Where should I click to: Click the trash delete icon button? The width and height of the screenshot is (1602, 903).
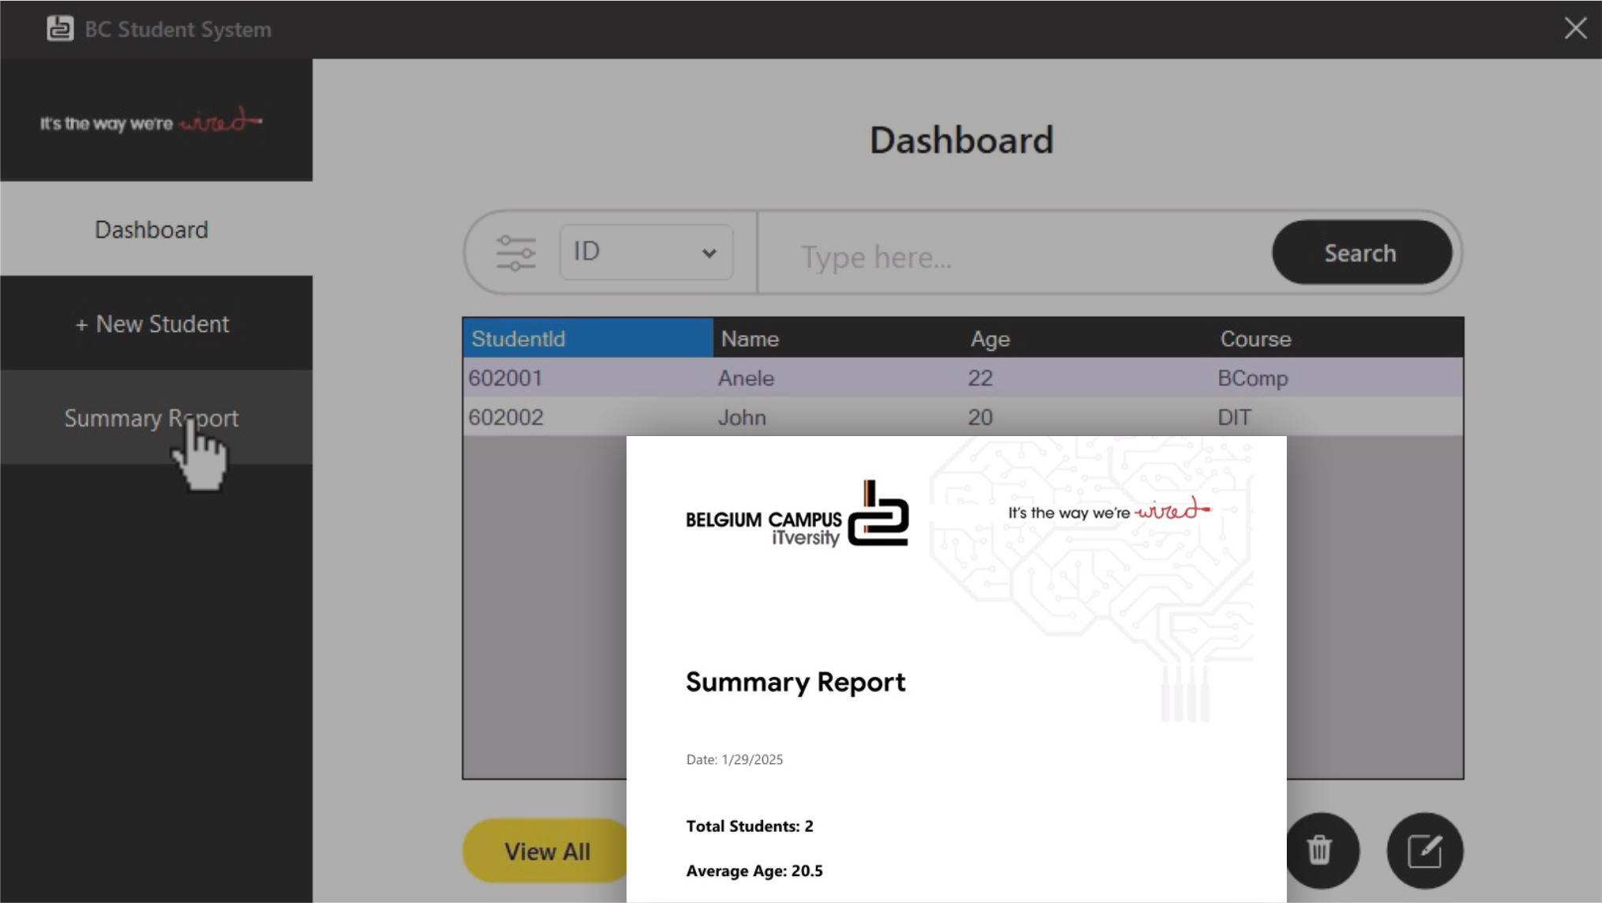click(x=1320, y=851)
